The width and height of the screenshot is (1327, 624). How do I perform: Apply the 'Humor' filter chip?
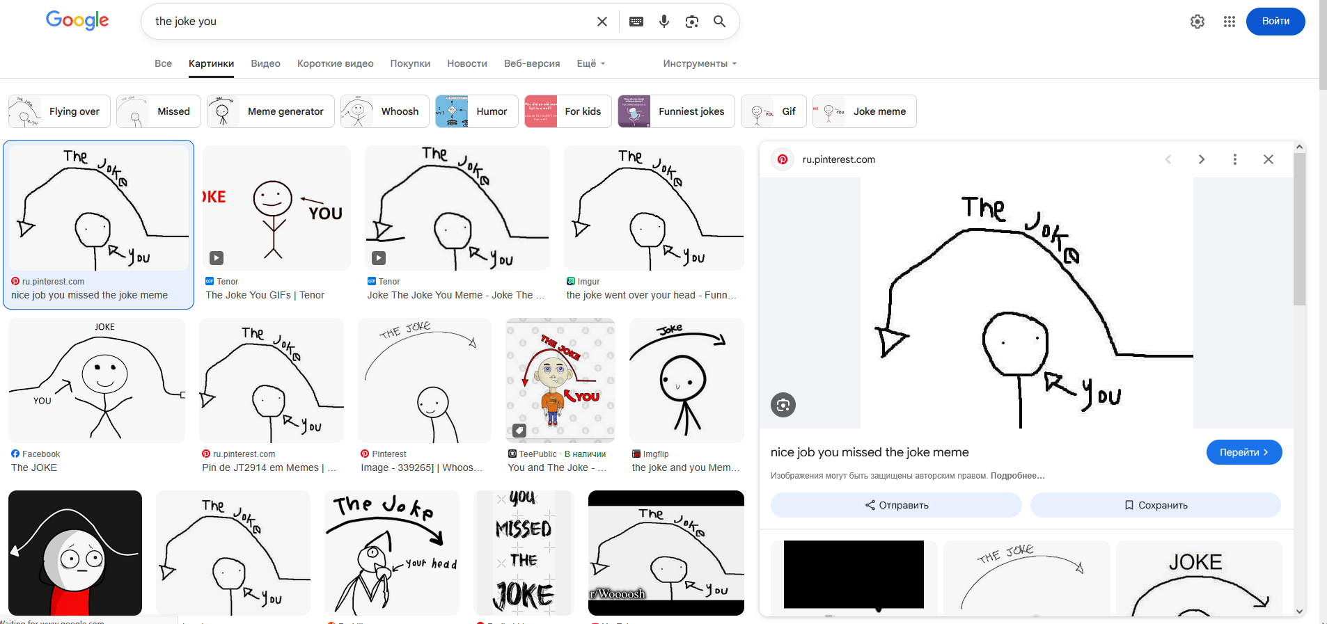[x=477, y=111]
